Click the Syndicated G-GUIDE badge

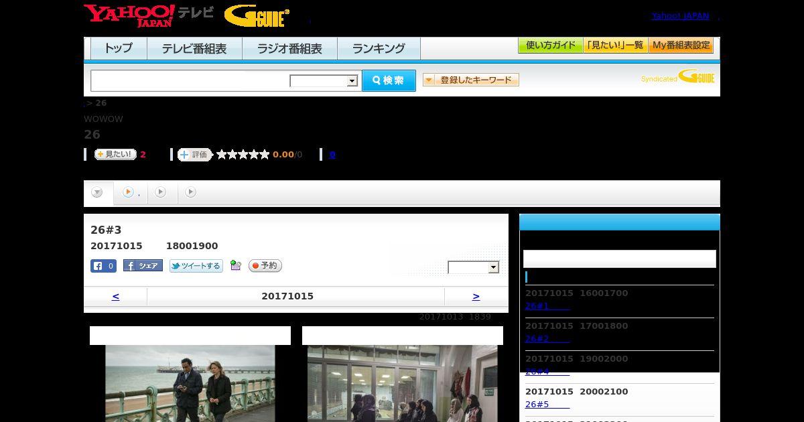pyautogui.click(x=678, y=76)
